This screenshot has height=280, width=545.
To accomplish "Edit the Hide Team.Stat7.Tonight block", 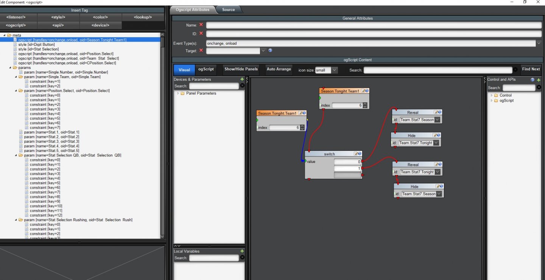I will click(435, 135).
